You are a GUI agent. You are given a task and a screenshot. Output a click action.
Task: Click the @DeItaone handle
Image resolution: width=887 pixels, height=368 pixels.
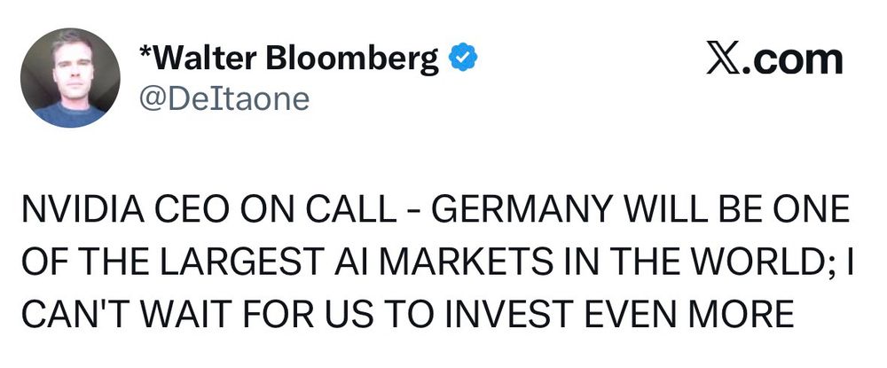coord(224,99)
